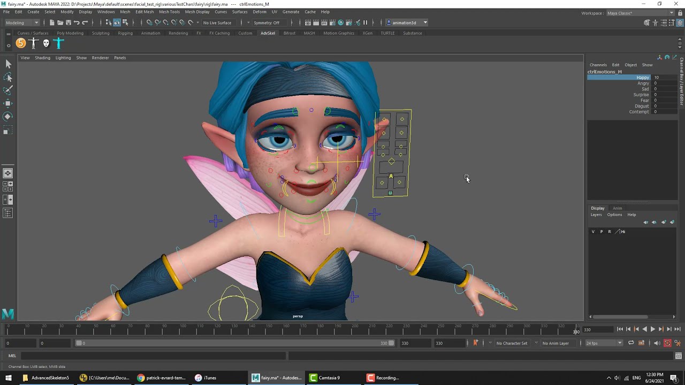Click the Pause Viewport 2.0 icon

coord(366,22)
